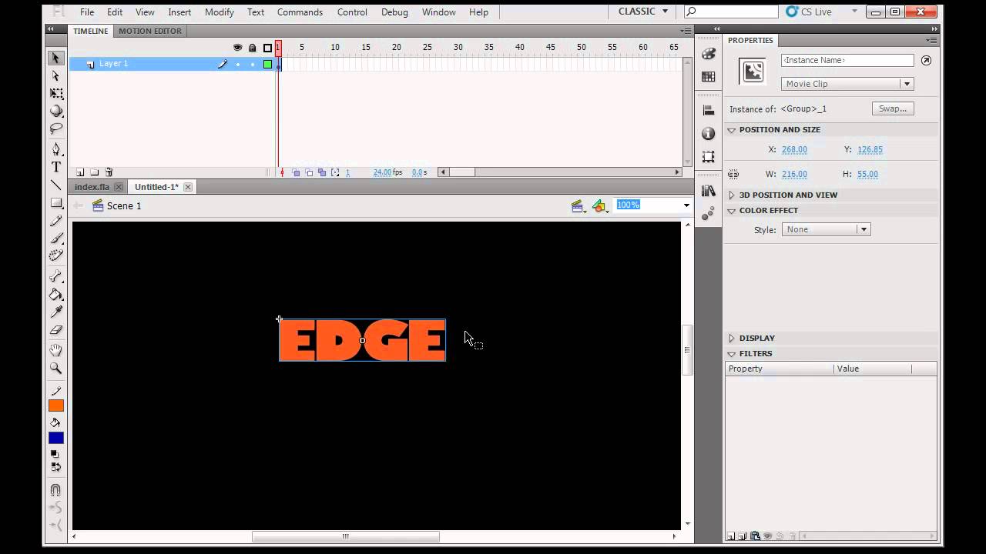
Task: Click the Swap... button
Action: [x=893, y=108]
